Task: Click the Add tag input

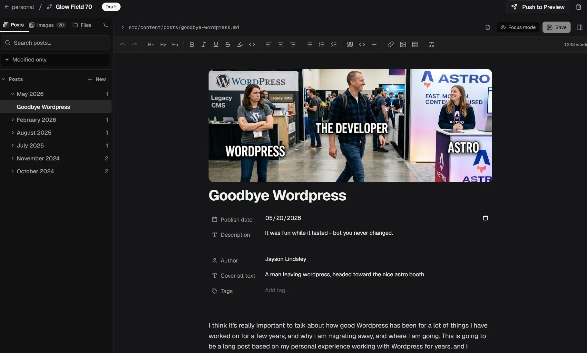Action: (x=277, y=290)
